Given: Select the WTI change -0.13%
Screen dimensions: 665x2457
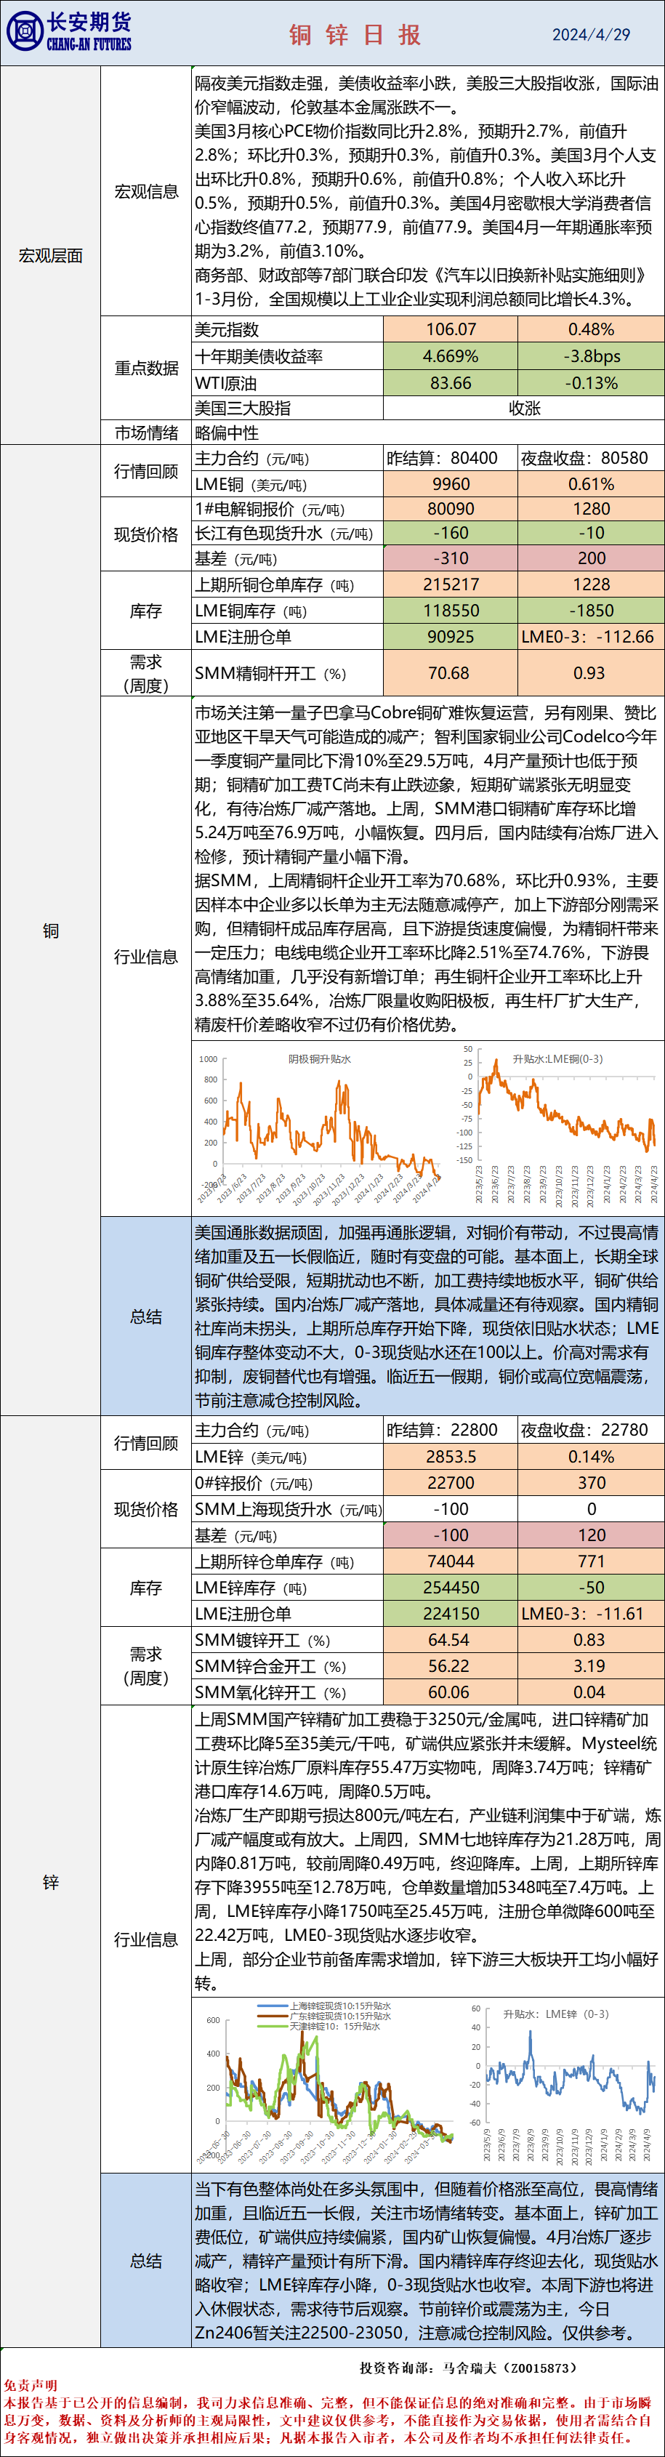Looking at the screenshot, I should pyautogui.click(x=592, y=382).
